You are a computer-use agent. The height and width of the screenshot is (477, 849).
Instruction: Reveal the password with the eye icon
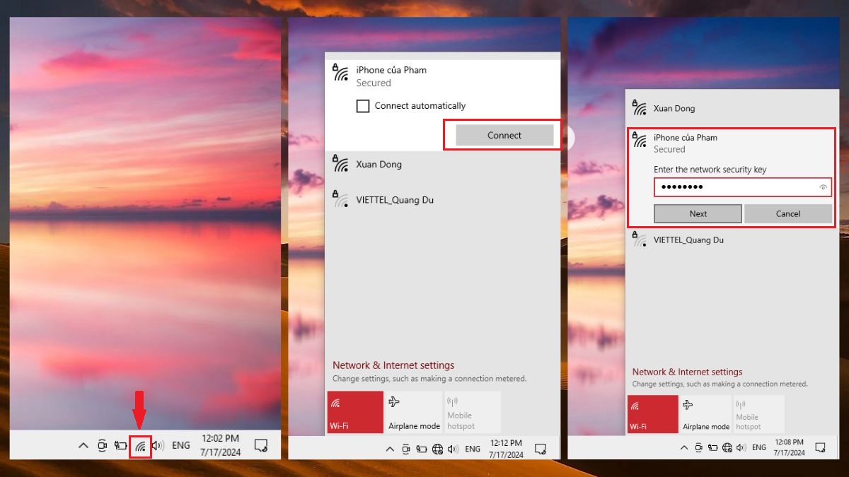point(823,187)
